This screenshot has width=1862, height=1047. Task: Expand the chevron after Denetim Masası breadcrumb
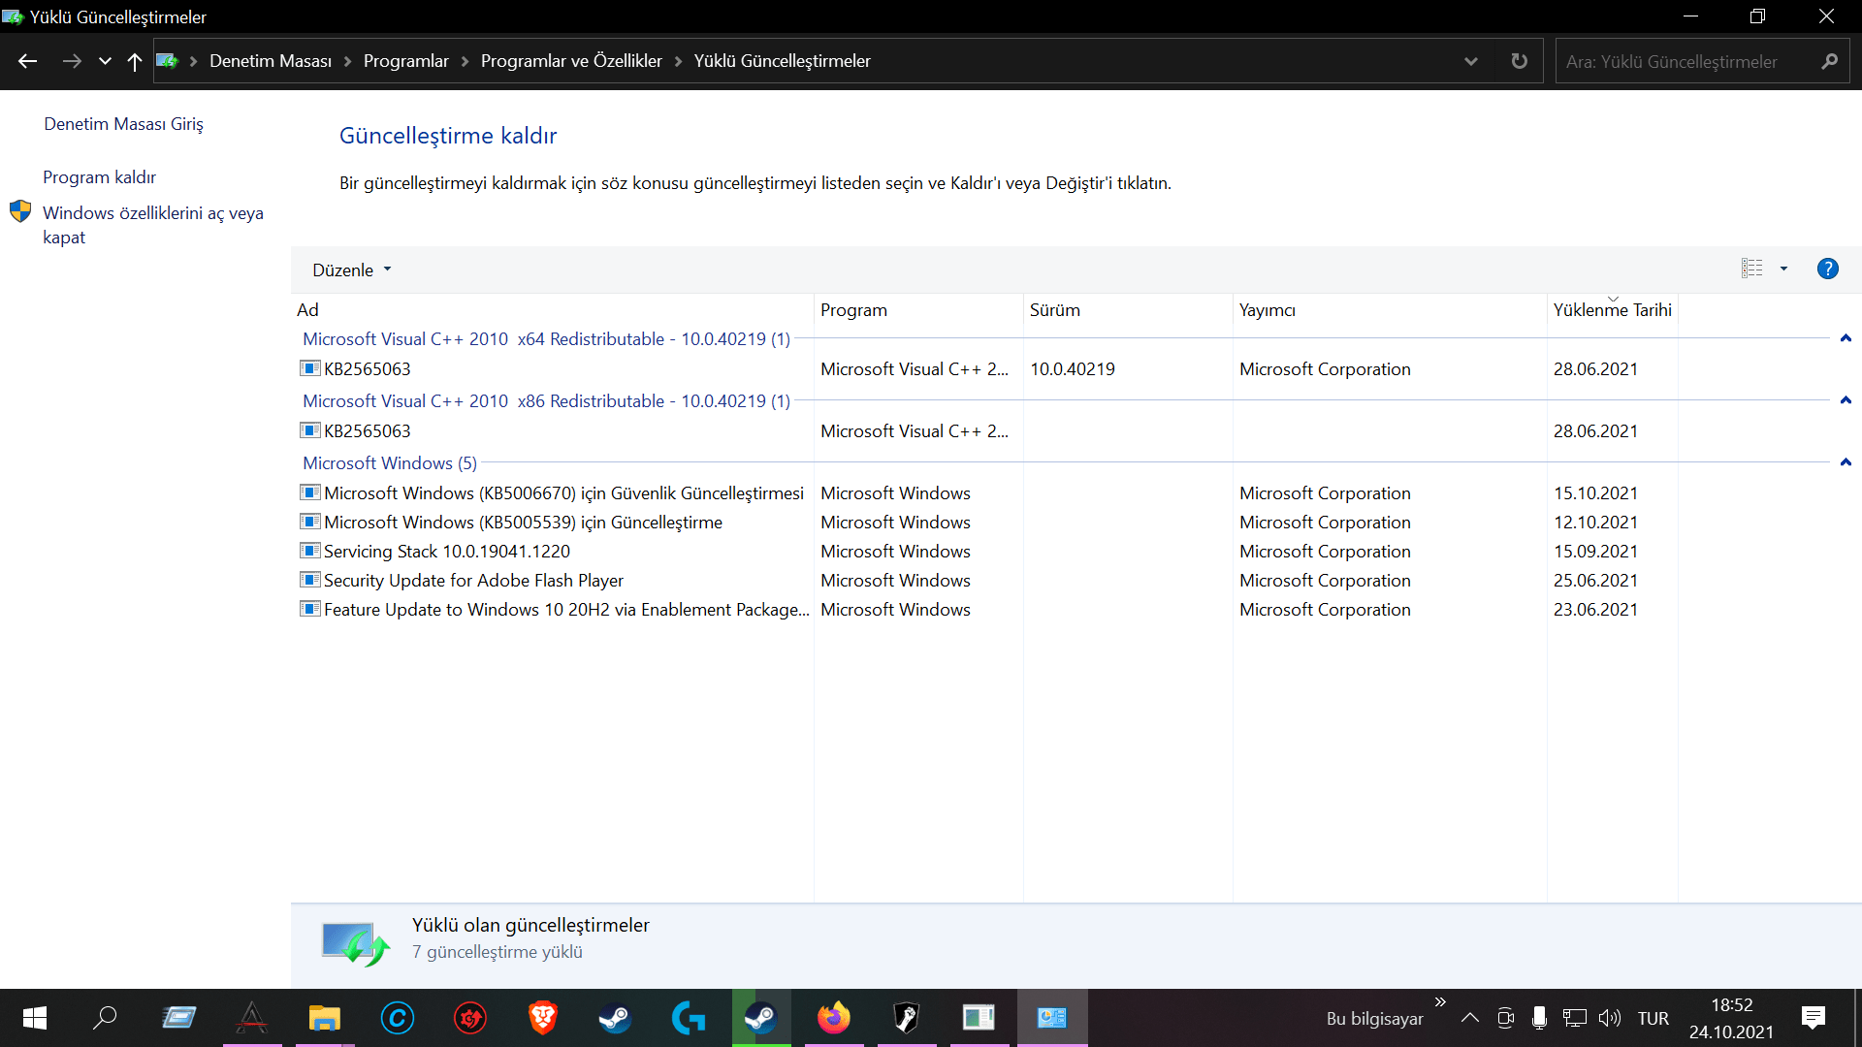pos(348,61)
